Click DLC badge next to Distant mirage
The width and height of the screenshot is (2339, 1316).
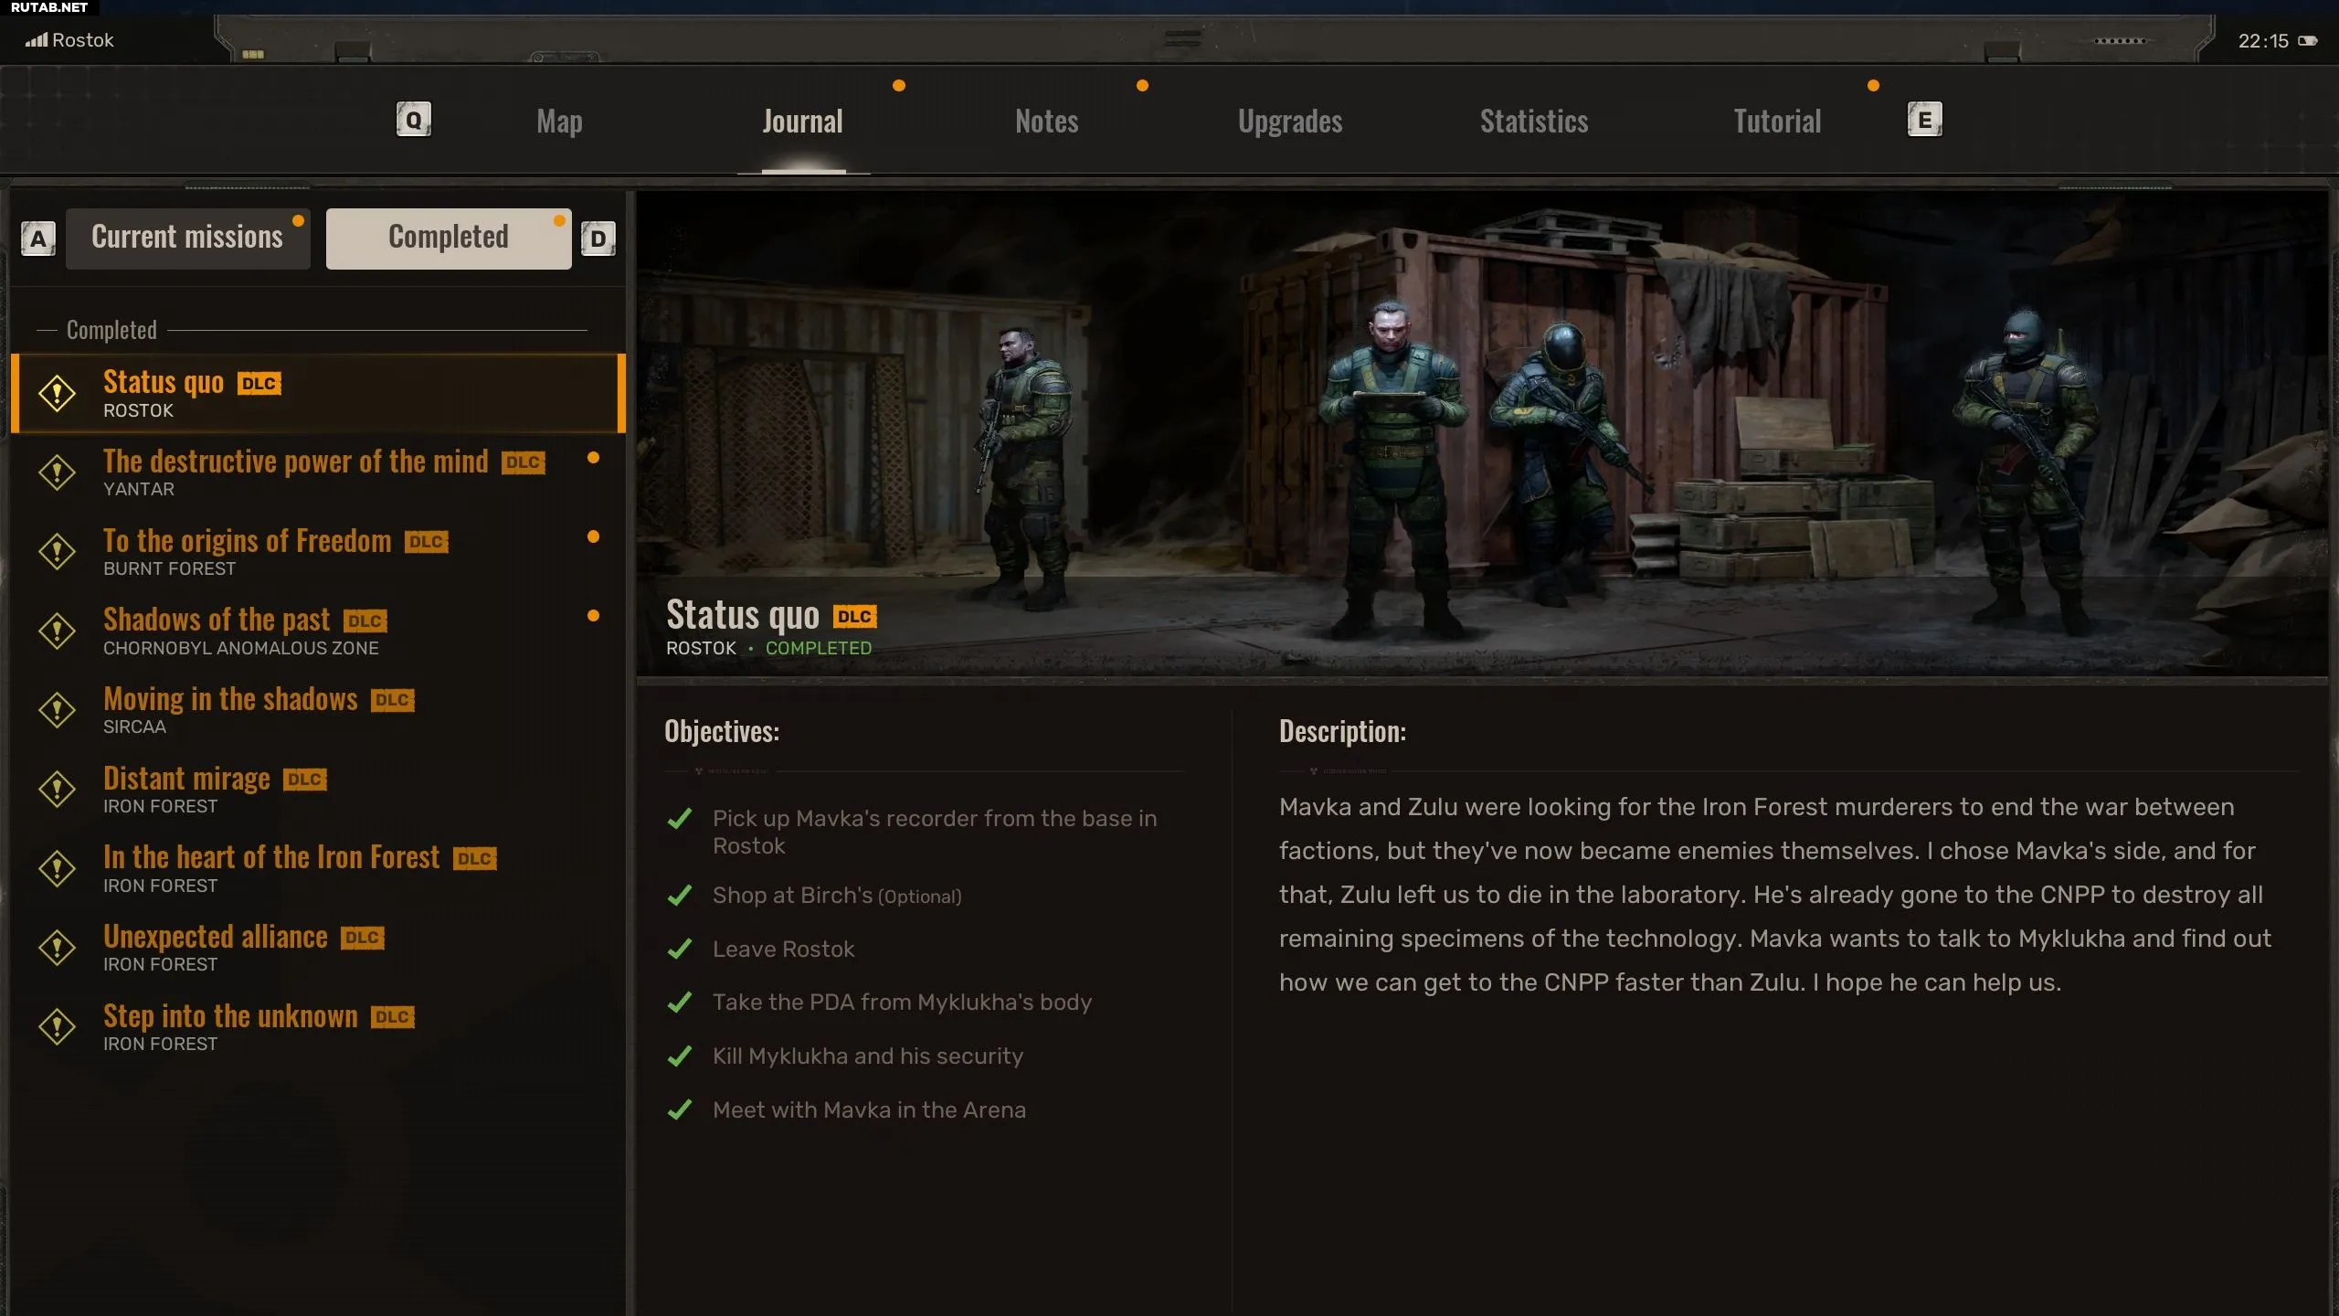point(305,780)
